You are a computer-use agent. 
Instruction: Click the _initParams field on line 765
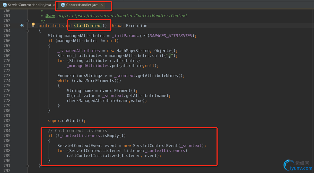(125, 36)
